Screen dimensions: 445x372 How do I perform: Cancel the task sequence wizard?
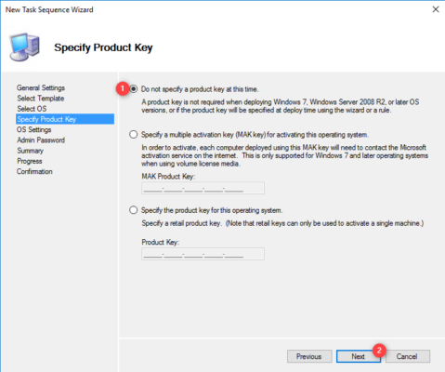407,356
